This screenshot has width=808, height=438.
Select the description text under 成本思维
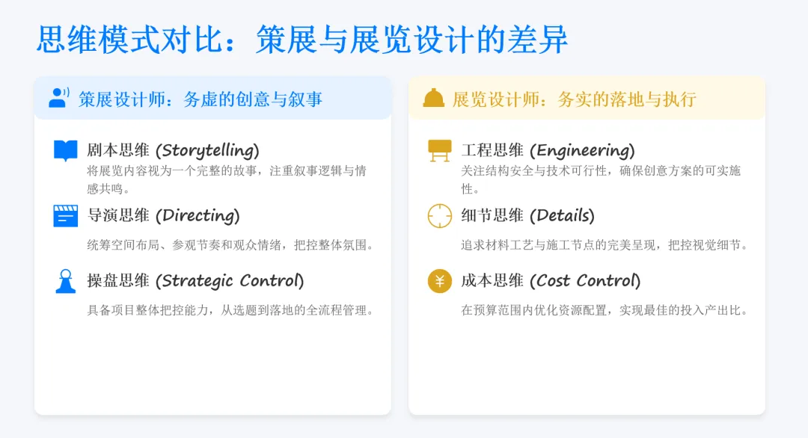point(605,310)
